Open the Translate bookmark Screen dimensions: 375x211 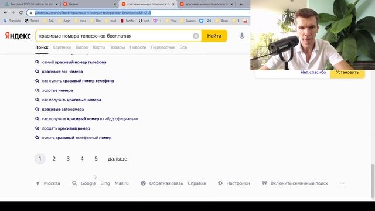point(12,21)
